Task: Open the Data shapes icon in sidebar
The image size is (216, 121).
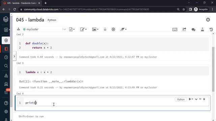Action: 6,75
